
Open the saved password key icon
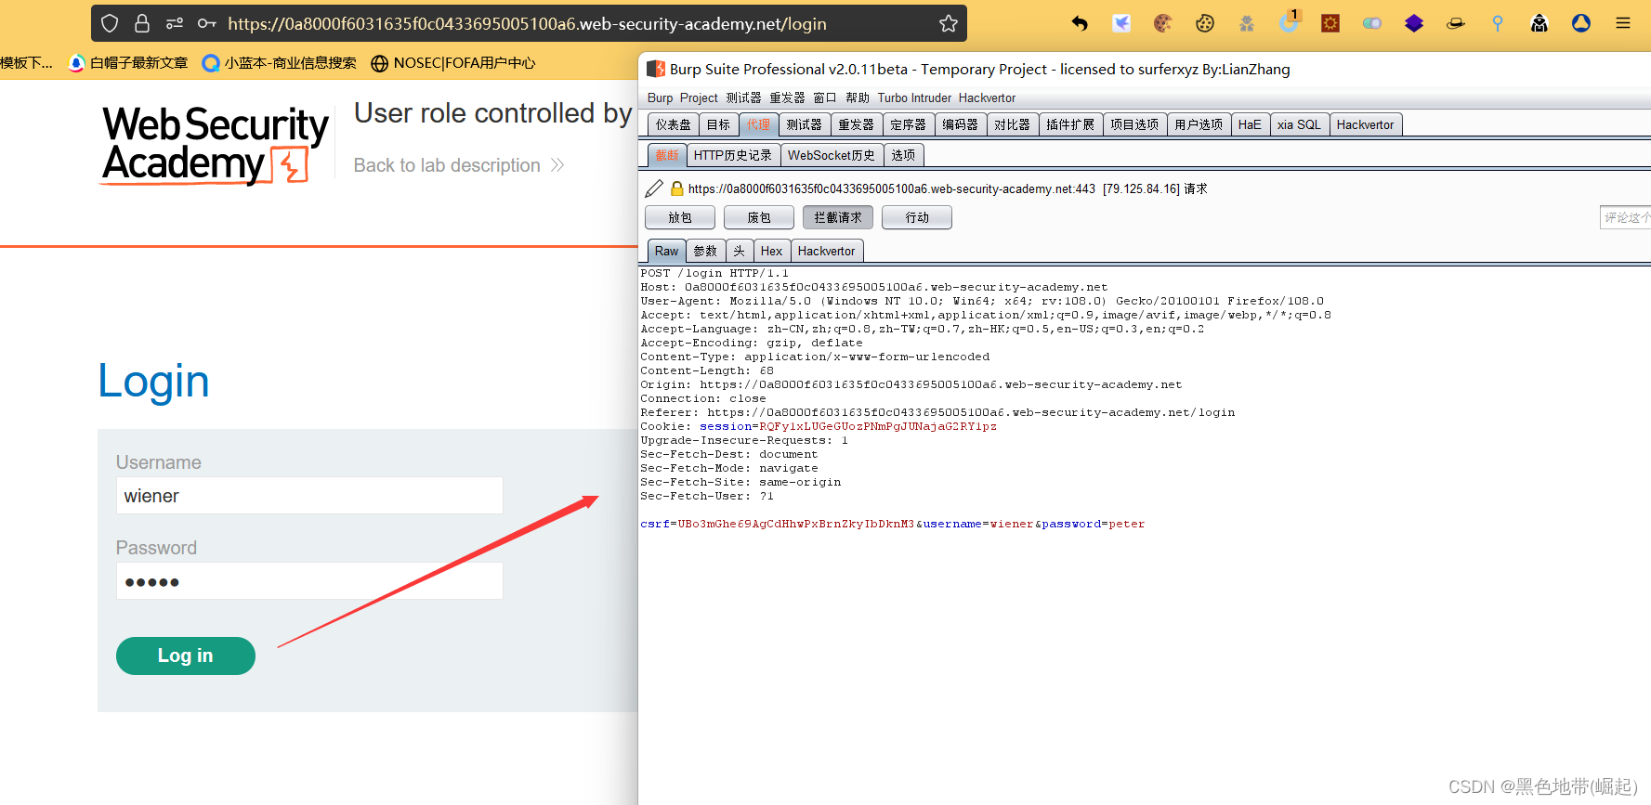coord(206,24)
